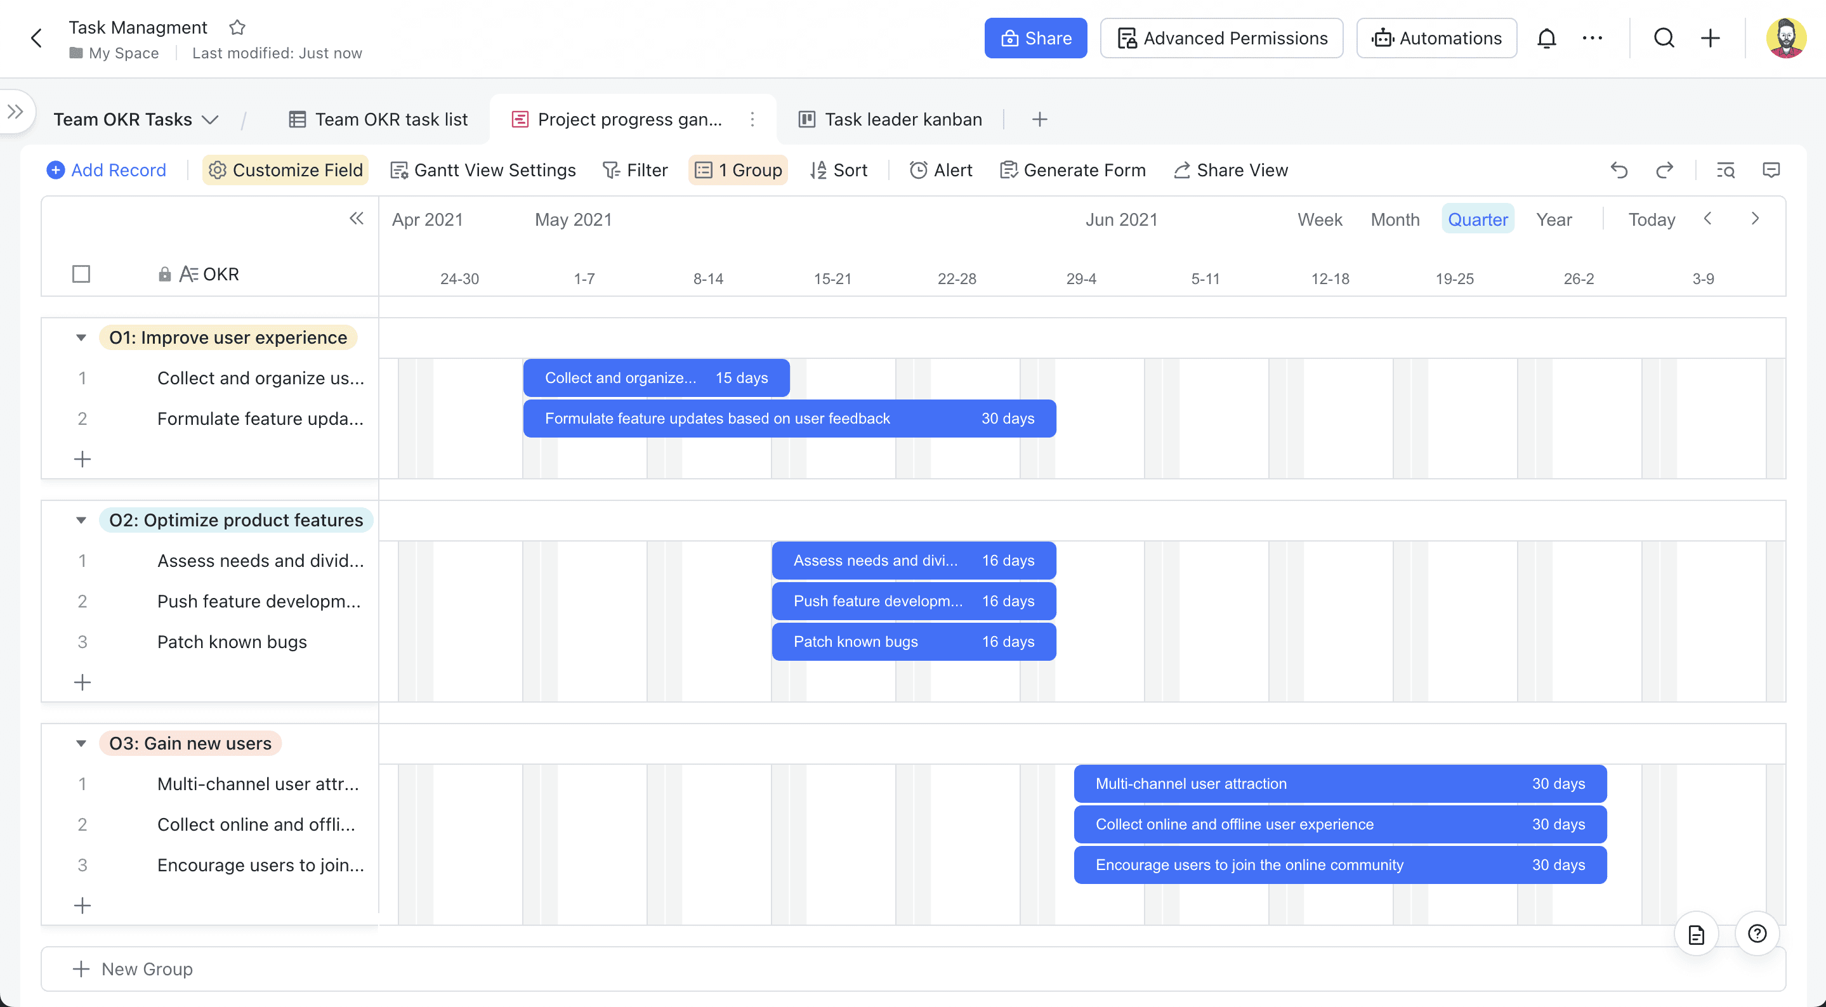The image size is (1826, 1007).
Task: Collapse the O3 Gain new users group
Action: pos(81,743)
